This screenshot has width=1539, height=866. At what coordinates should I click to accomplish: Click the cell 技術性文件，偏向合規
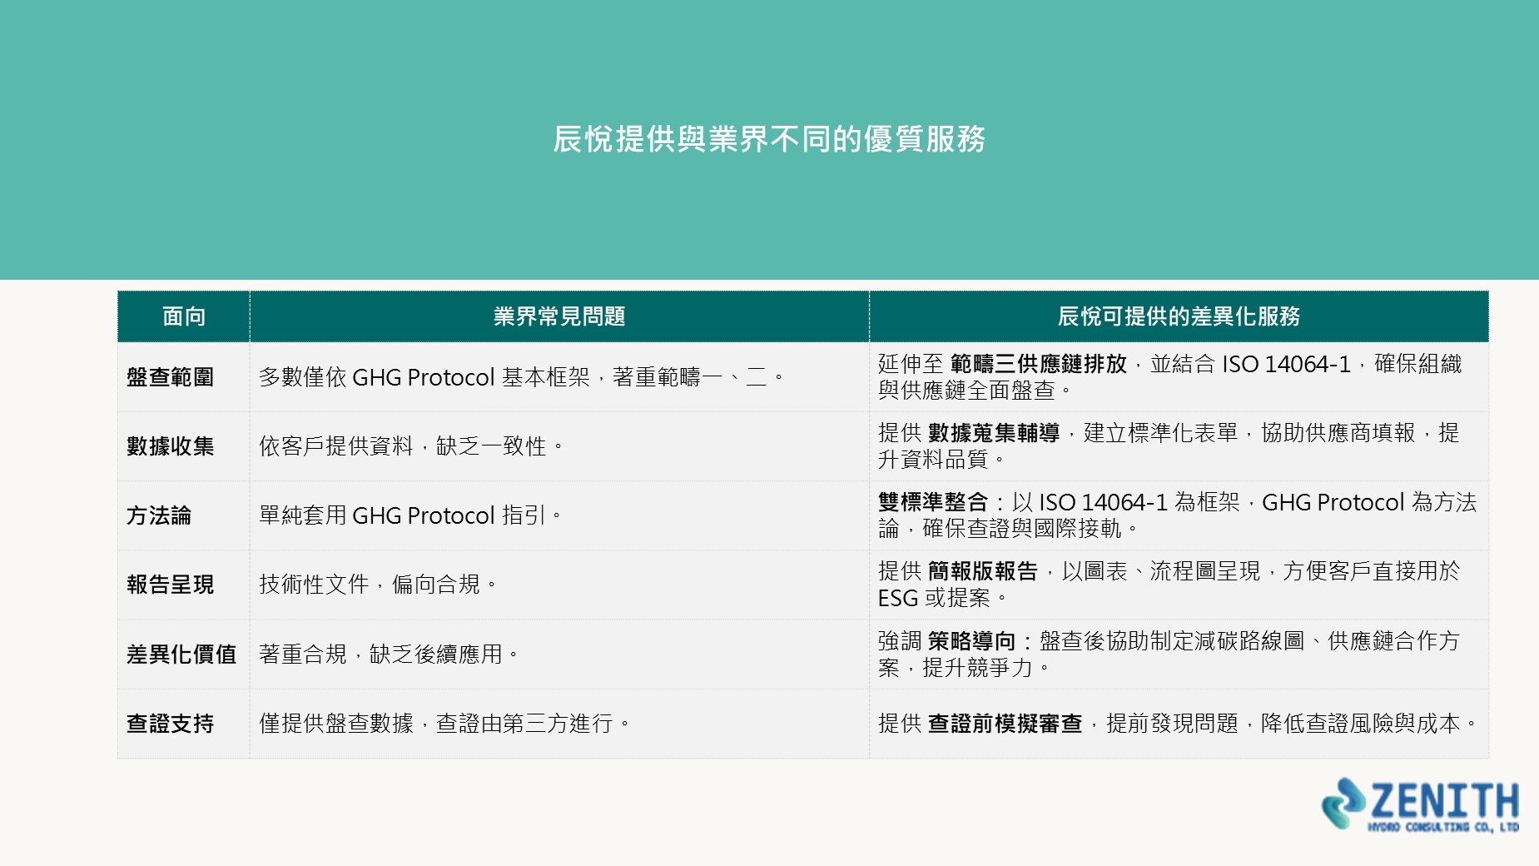tap(559, 585)
